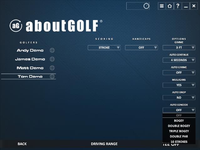Collapse the Auto Concede dropdown
Screen dimensions: 200x150
tap(179, 110)
